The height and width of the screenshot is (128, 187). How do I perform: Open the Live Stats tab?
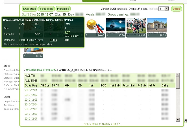pos(29,9)
